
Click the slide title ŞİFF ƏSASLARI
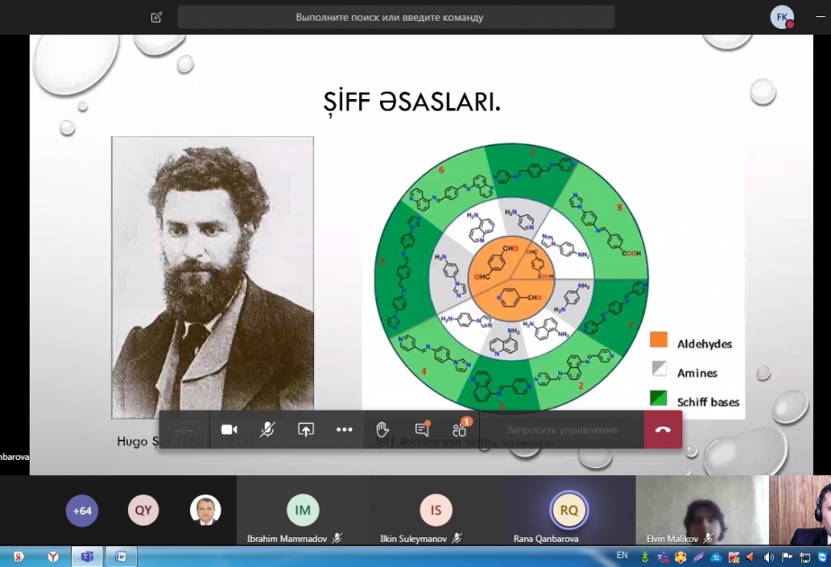coord(411,102)
